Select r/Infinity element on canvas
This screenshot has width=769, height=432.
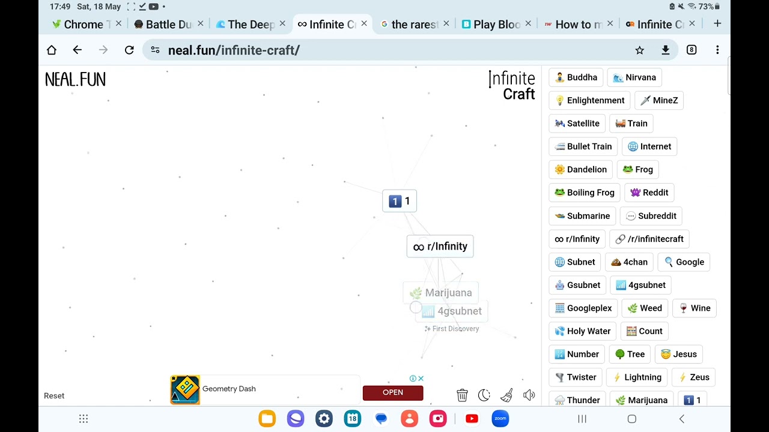[440, 247]
